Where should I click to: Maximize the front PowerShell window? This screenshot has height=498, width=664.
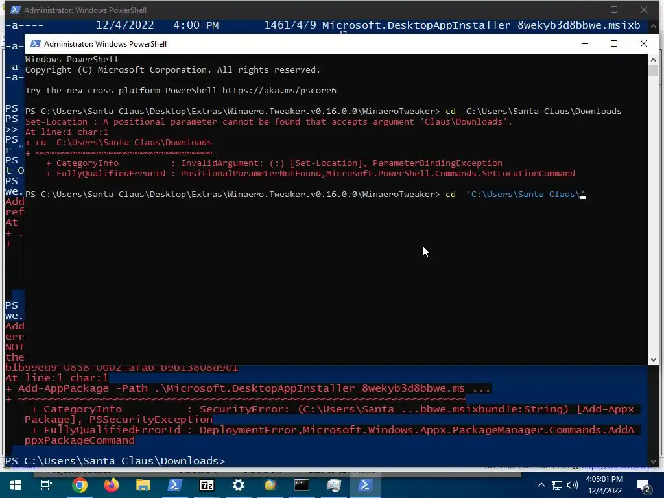pyautogui.click(x=614, y=43)
